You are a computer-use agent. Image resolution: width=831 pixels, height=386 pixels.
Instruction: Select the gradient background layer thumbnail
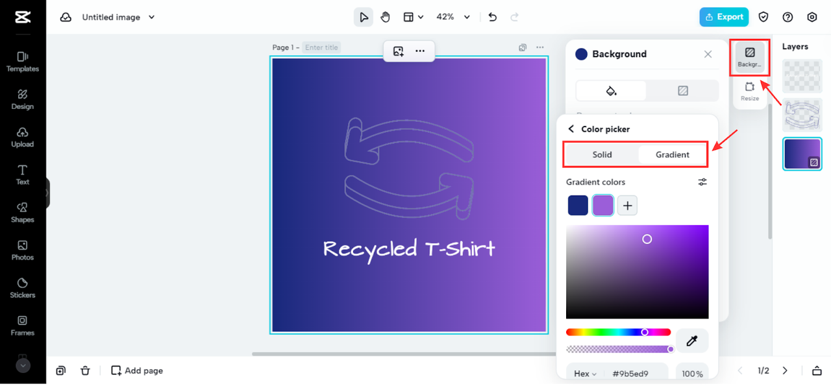tap(802, 154)
